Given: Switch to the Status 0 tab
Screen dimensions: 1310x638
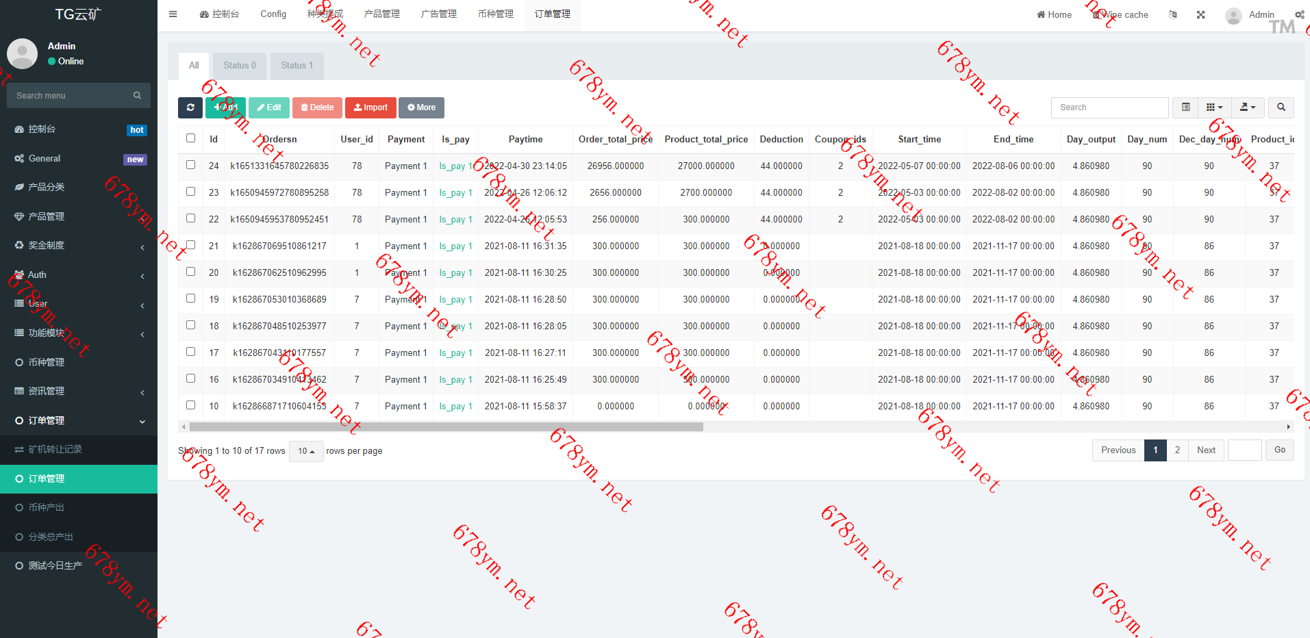Looking at the screenshot, I should [239, 66].
